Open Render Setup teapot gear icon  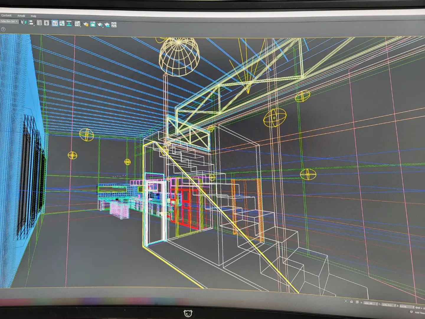[86, 24]
